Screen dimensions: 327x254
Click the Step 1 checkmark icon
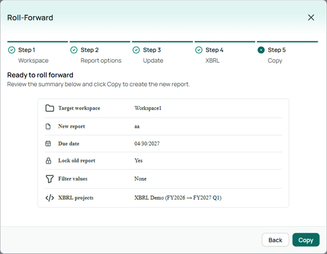(x=12, y=50)
